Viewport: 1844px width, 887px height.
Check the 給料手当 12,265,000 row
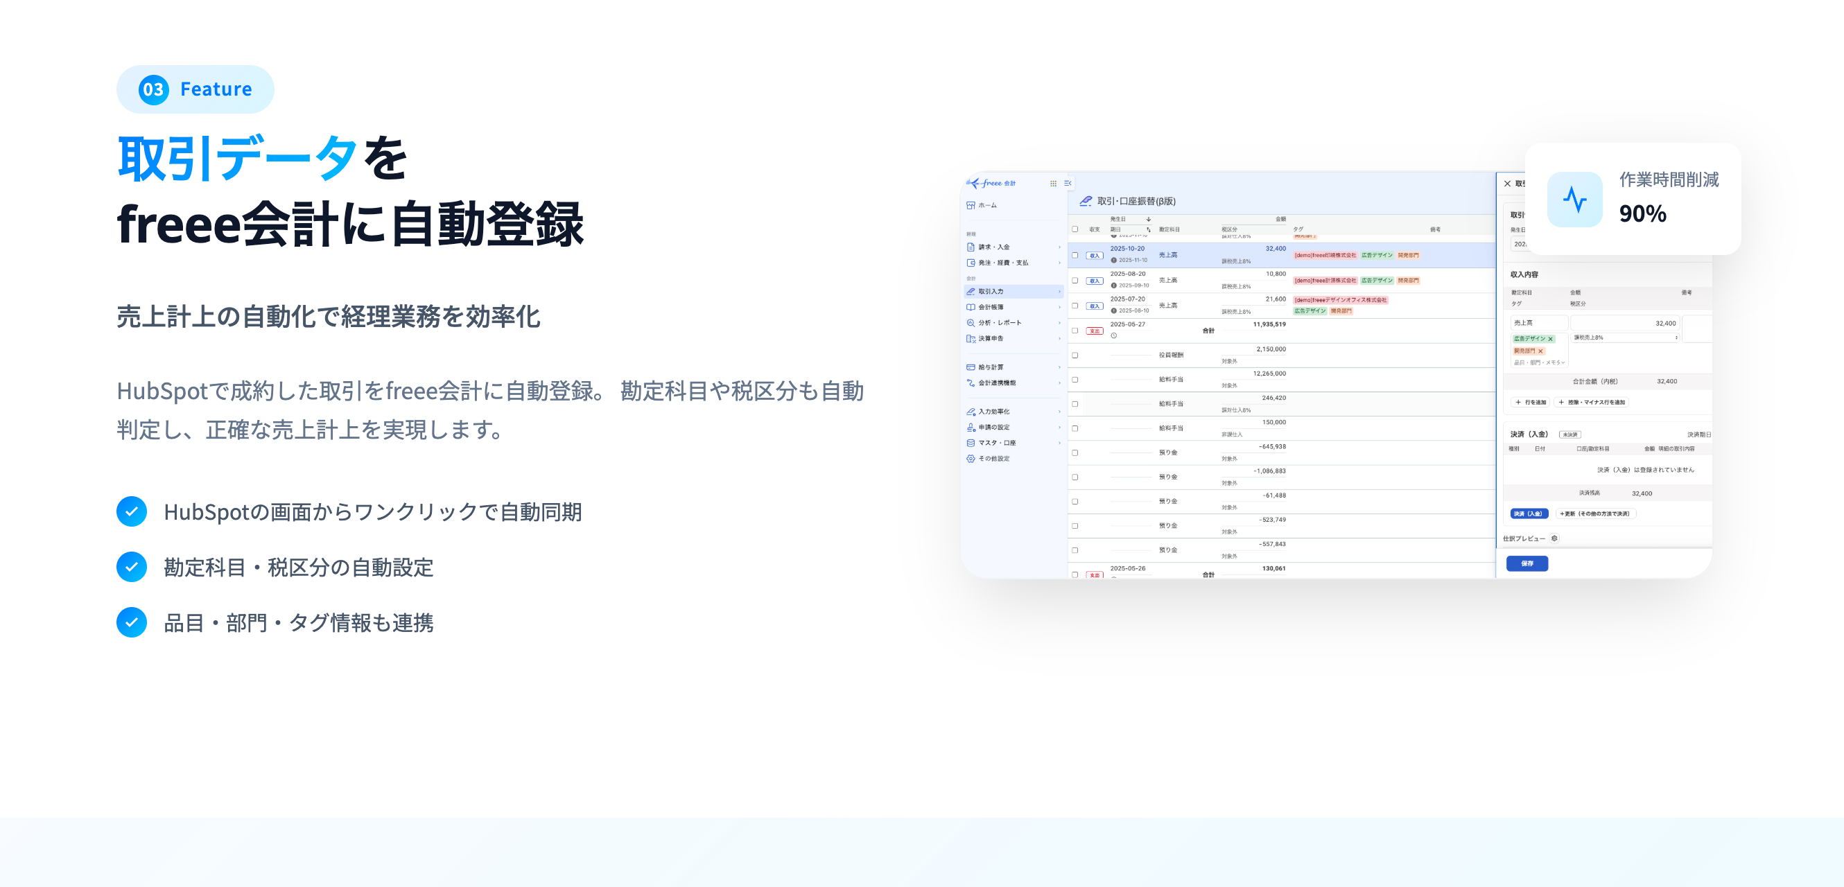coord(1075,379)
